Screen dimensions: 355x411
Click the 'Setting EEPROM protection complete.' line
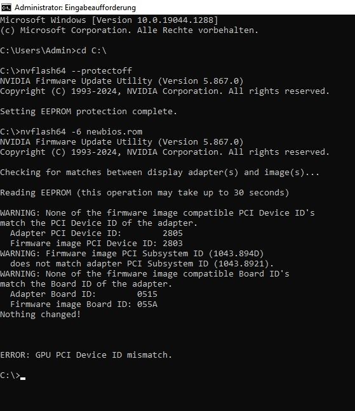tap(88, 112)
